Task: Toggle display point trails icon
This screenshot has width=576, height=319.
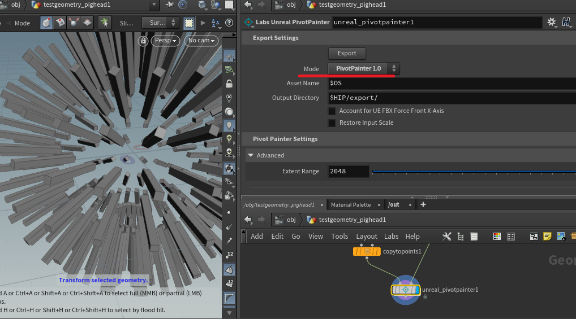Action: [229, 241]
